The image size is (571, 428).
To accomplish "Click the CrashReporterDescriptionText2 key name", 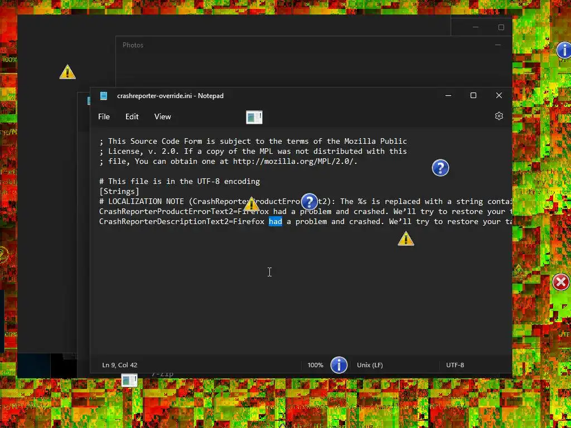I will (163, 221).
